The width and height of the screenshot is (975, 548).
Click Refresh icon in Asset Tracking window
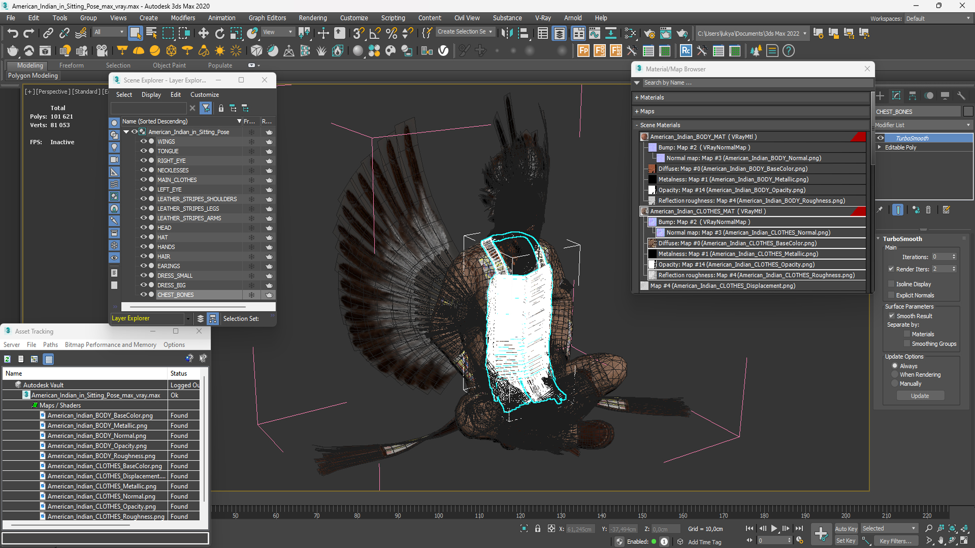click(x=8, y=359)
